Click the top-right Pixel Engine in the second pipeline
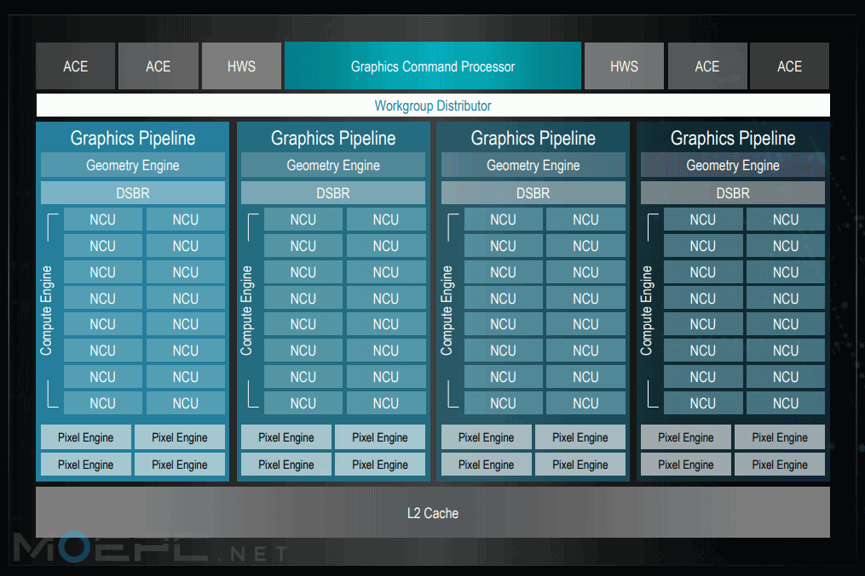The width and height of the screenshot is (865, 576). click(x=380, y=437)
